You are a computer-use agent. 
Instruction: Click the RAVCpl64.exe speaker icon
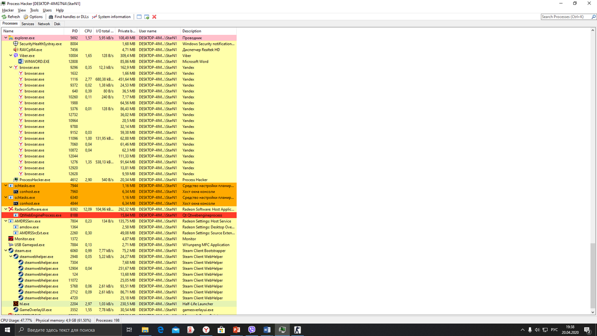tap(16, 50)
